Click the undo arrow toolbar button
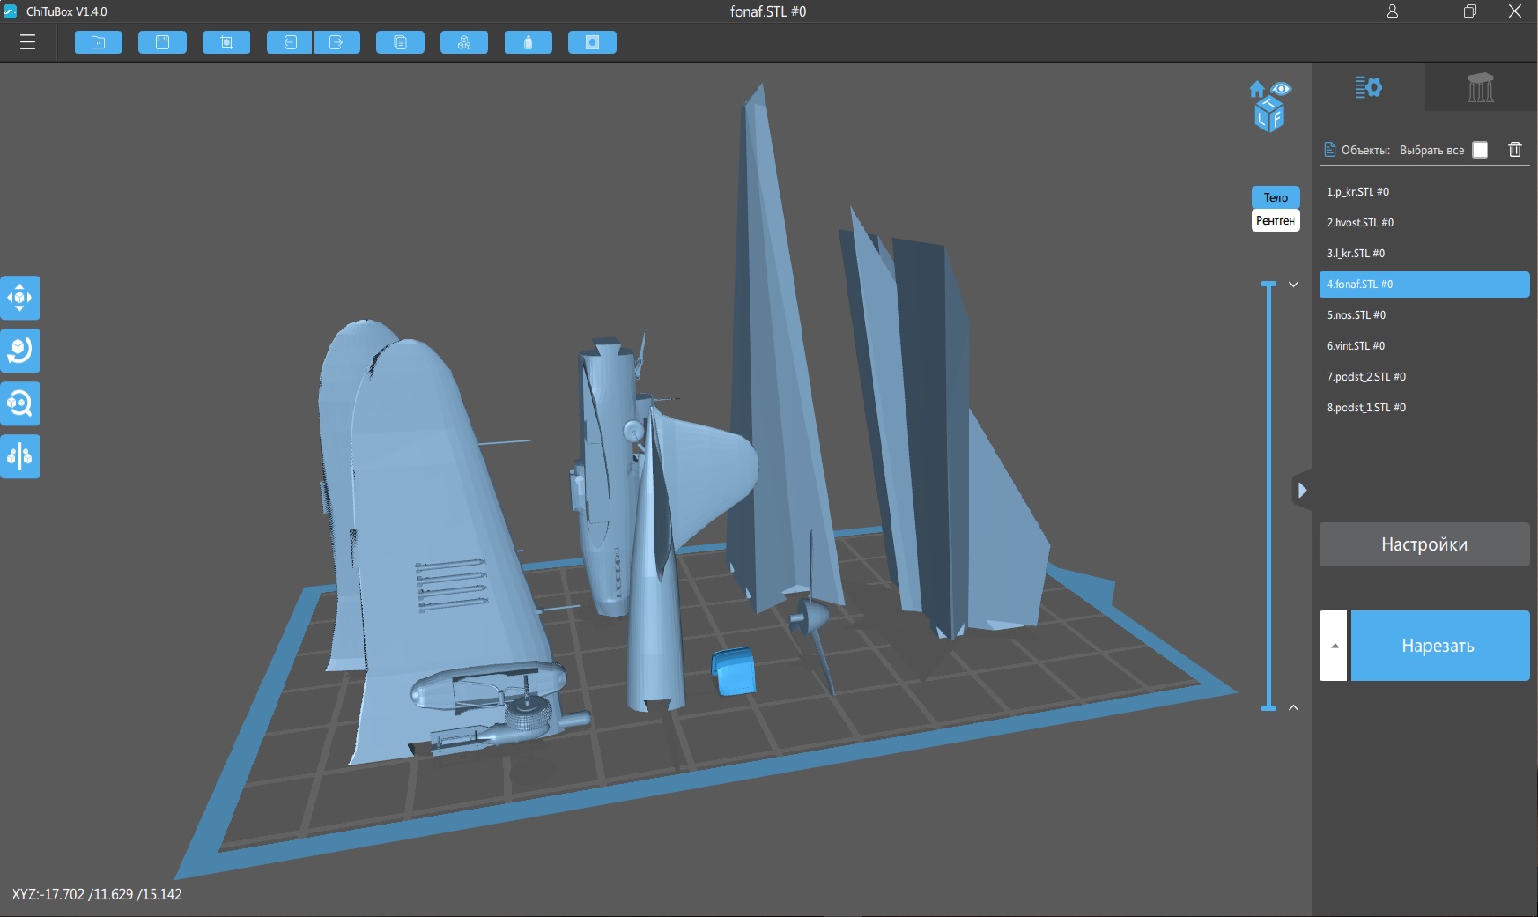The image size is (1538, 917). tap(290, 42)
